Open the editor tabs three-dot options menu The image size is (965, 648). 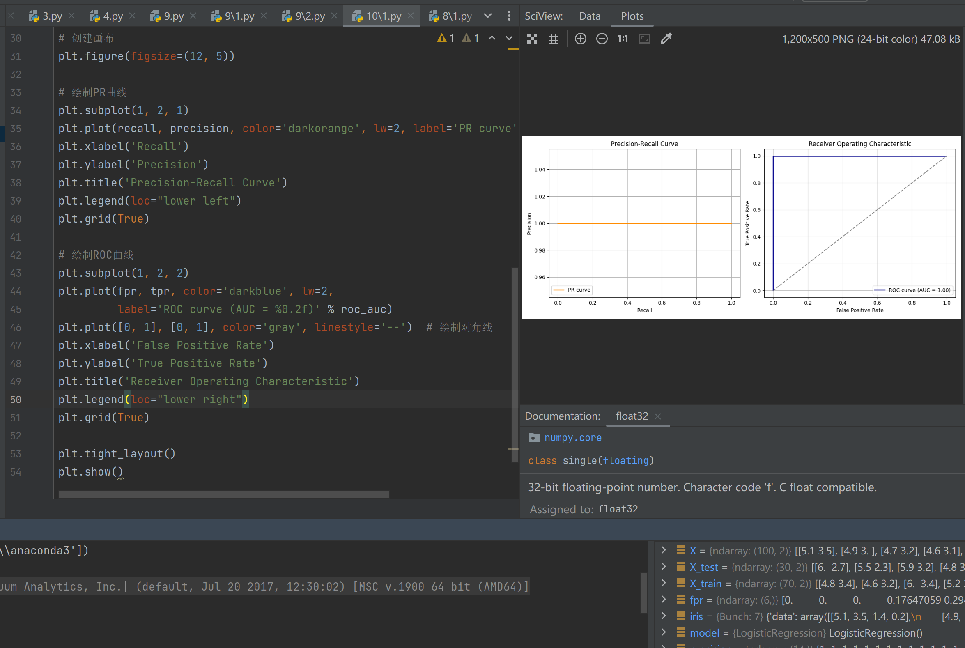tap(509, 16)
